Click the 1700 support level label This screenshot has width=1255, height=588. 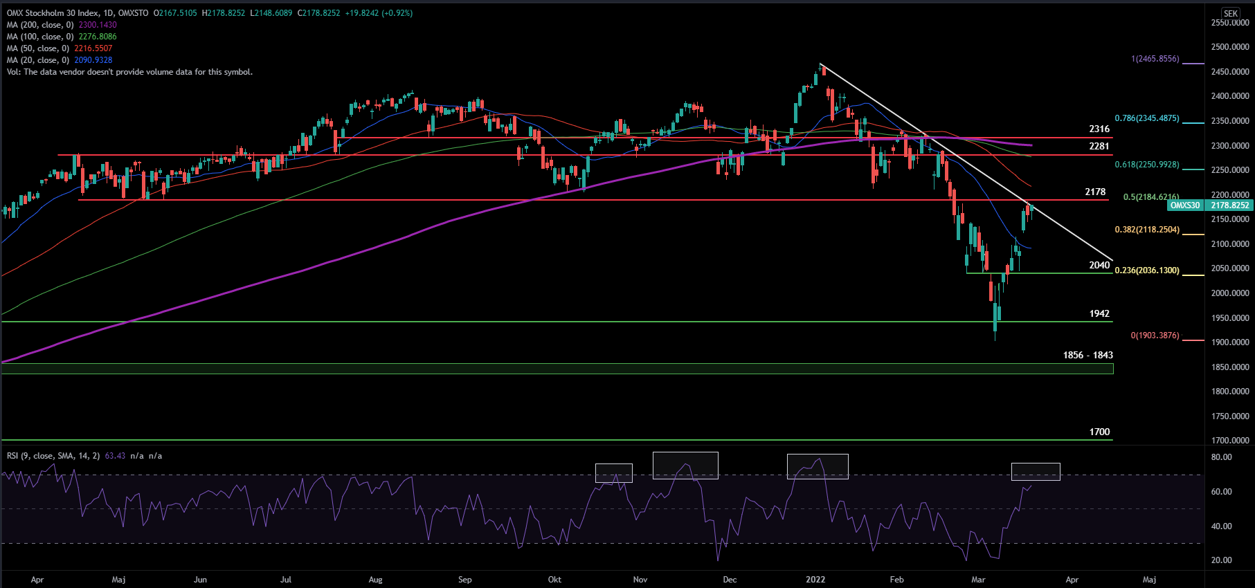pos(1099,432)
